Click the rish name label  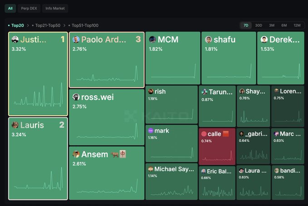(160, 92)
